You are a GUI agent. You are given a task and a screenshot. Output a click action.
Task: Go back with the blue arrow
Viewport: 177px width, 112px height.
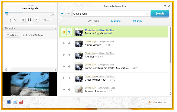point(63,14)
